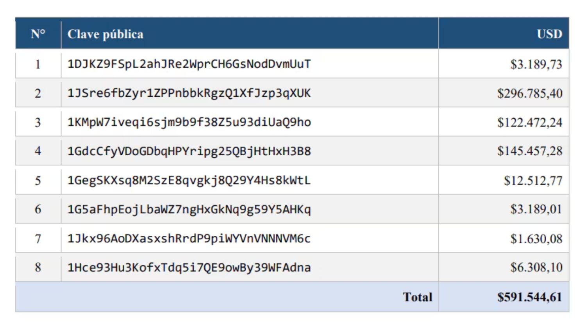The height and width of the screenshot is (329, 586).
Task: Select address 1GdcCfyVDoGDbqHPYripg25QBjHtHxH3B8
Action: [189, 151]
